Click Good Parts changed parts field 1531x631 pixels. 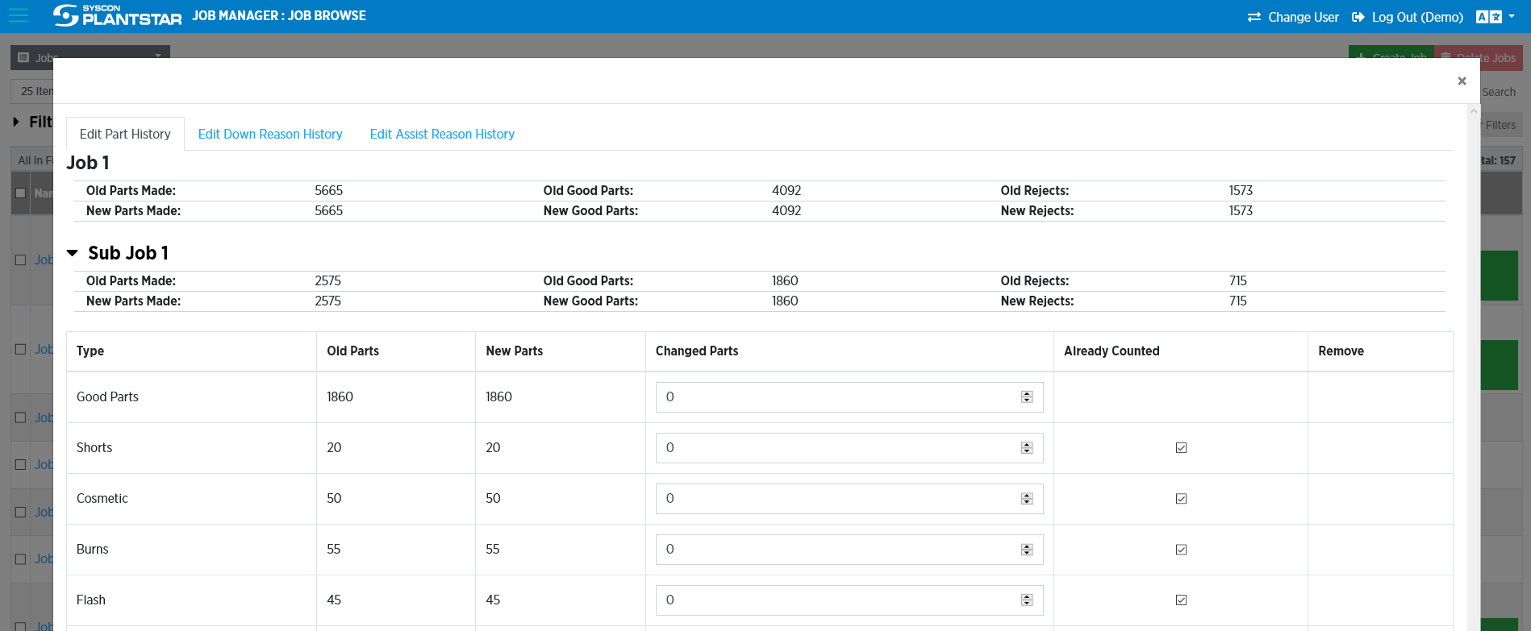pos(849,397)
